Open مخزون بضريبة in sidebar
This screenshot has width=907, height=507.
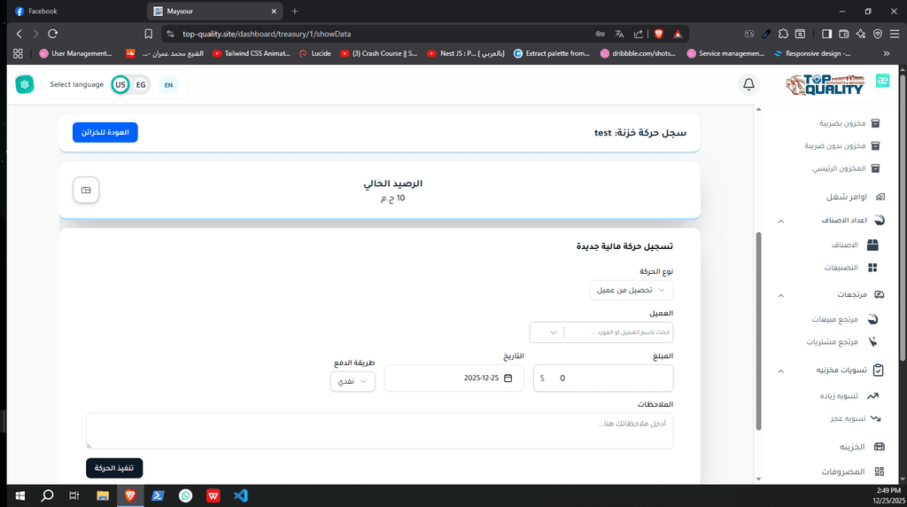click(x=849, y=123)
